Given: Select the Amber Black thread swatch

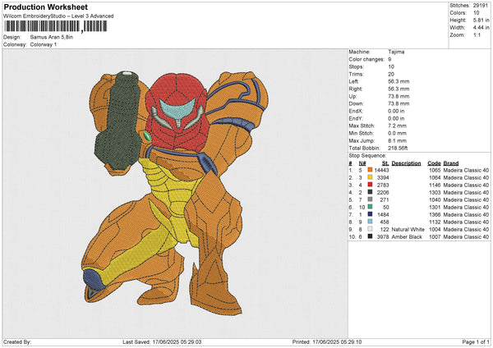Looking at the screenshot, I should pyautogui.click(x=371, y=236).
